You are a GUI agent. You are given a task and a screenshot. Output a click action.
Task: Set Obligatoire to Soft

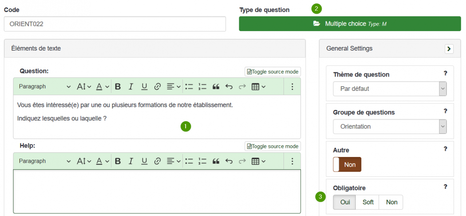(368, 202)
